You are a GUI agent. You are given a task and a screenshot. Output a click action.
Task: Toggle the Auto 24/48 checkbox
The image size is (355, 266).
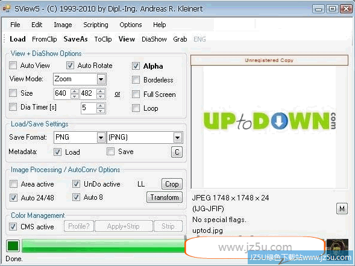pos(13,198)
